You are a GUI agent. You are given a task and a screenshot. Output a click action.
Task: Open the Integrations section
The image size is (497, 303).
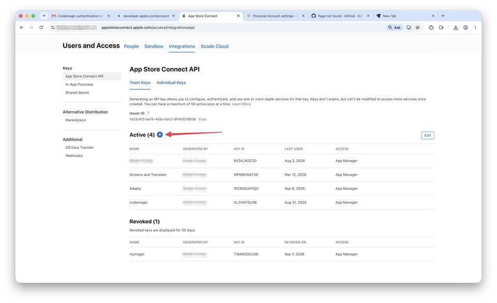(x=182, y=46)
